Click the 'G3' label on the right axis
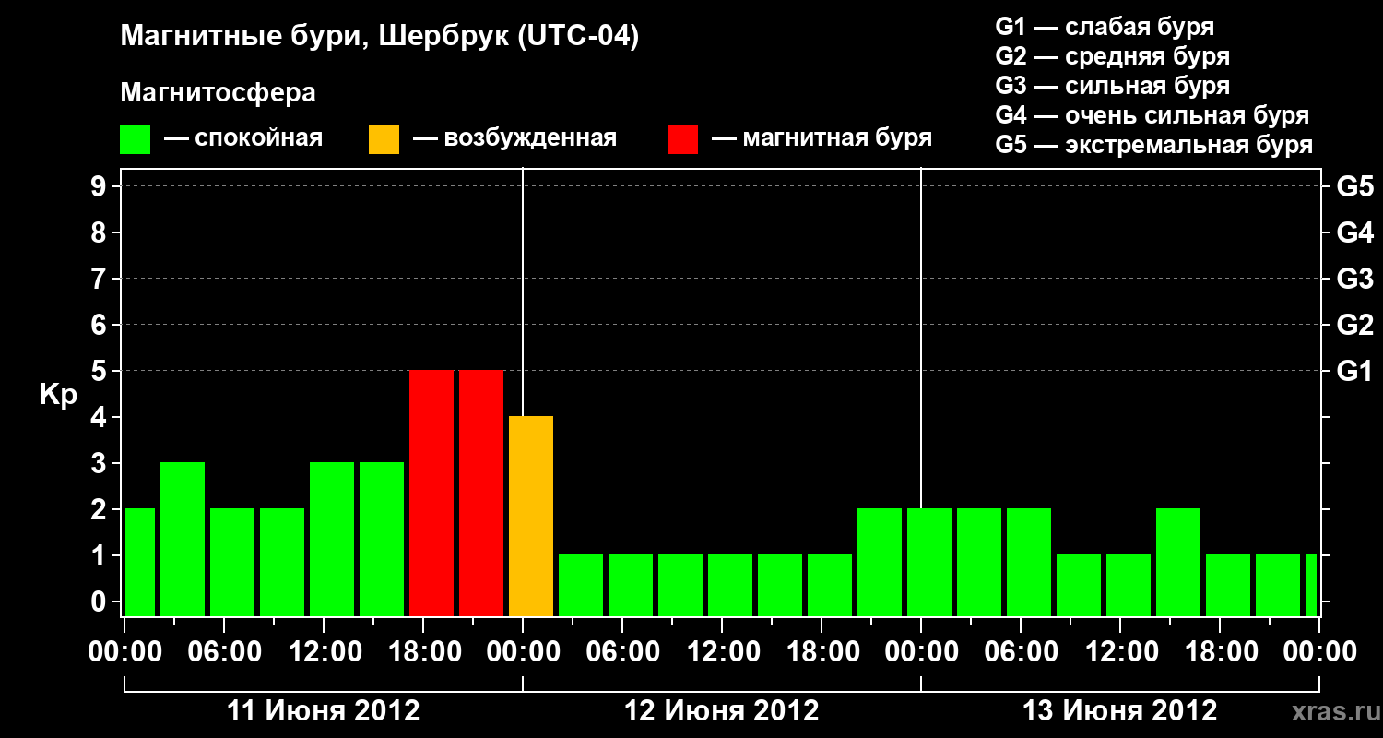Image resolution: width=1383 pixels, height=738 pixels. (x=1354, y=279)
